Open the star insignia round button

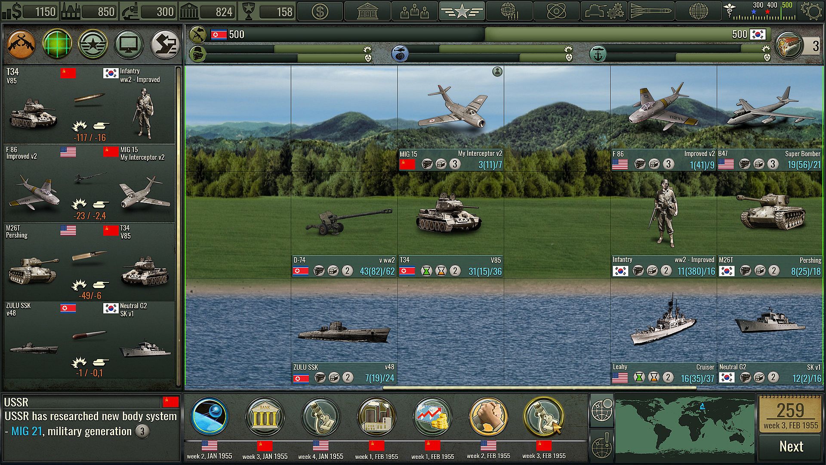pos(93,44)
